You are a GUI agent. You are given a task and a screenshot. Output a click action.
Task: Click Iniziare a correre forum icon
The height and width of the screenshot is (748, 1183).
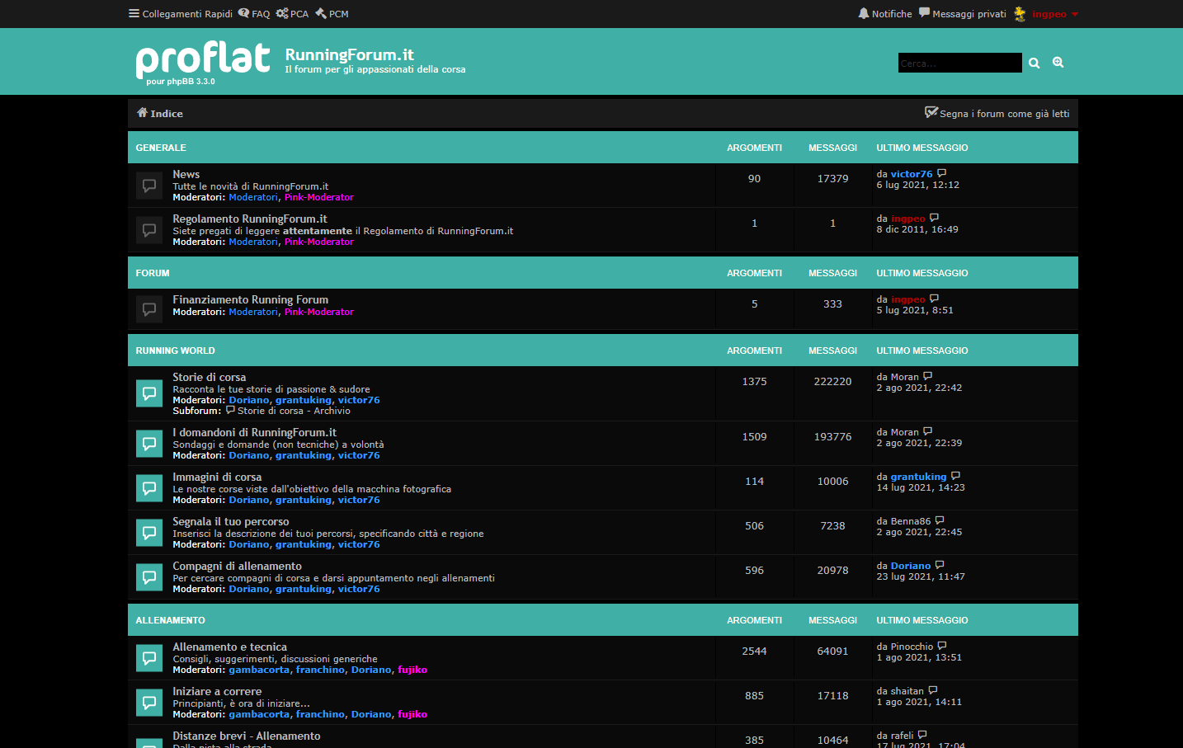149,703
